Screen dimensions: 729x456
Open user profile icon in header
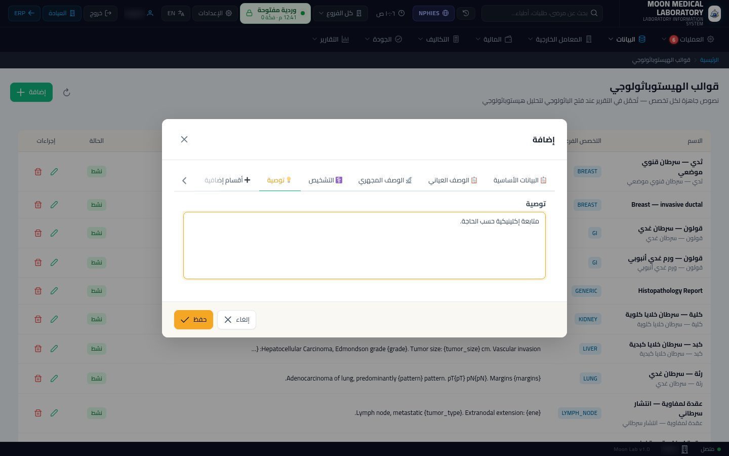click(x=150, y=13)
